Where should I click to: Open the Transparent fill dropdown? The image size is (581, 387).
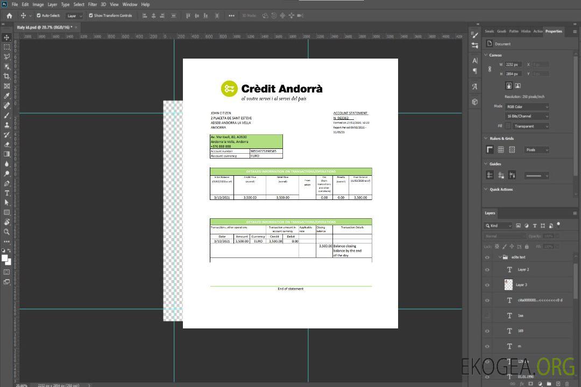click(x=531, y=126)
